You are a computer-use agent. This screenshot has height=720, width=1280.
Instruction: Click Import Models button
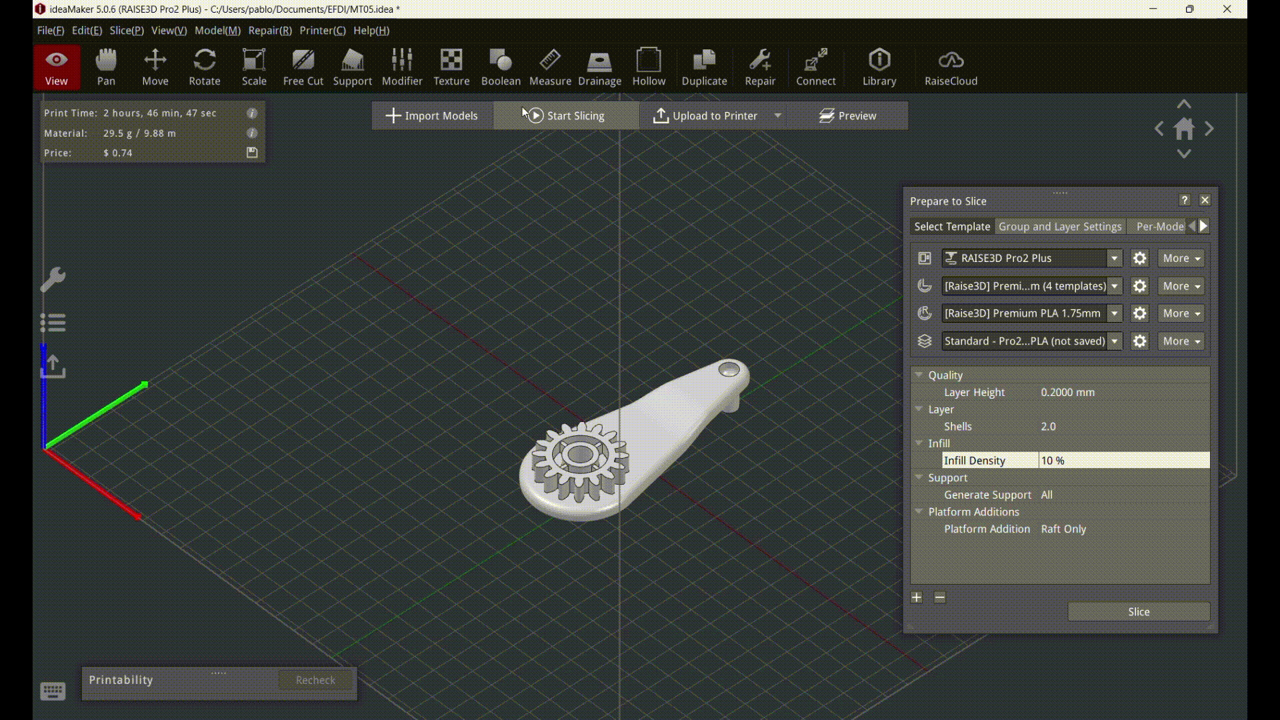pos(432,116)
